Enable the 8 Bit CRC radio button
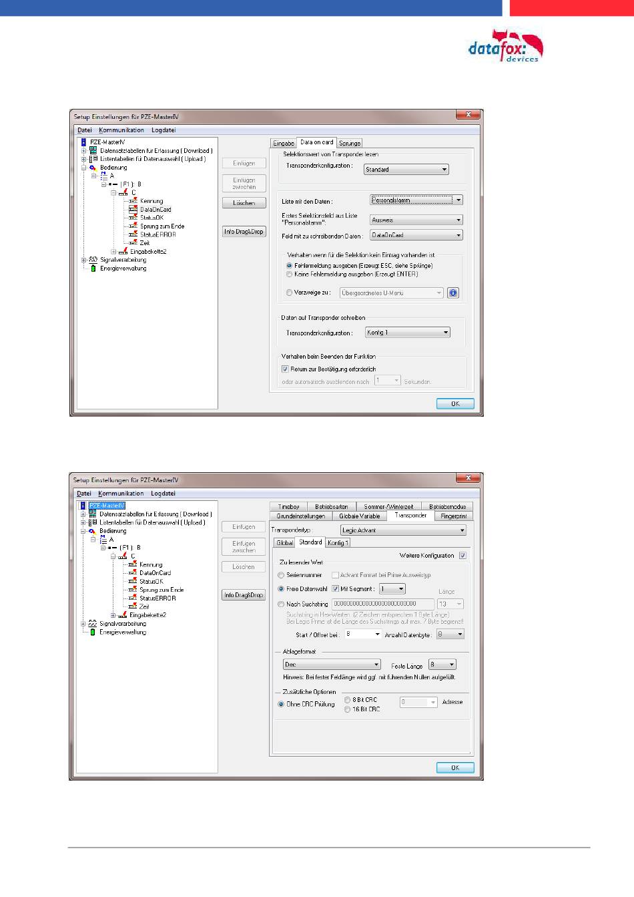Viewport: 634px width, 897px height. [347, 700]
